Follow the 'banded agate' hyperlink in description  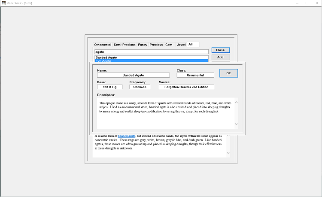click(127, 136)
